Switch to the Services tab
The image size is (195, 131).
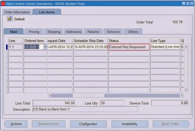[113, 32]
